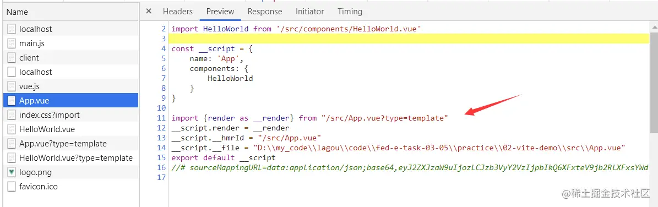Screen dimensions: 658x207
Task: Click the file icon beside index.css?import
Action: (x=12, y=115)
